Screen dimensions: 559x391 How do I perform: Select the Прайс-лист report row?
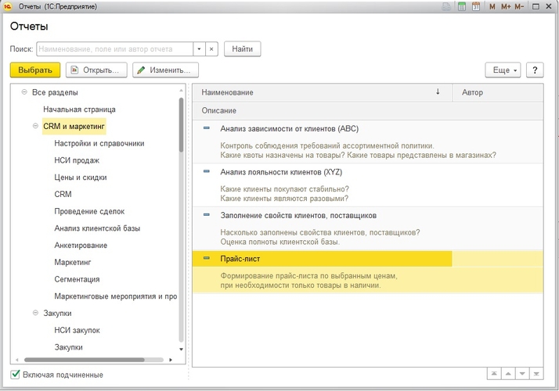pos(368,272)
